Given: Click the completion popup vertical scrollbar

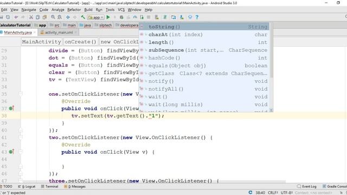Looking at the screenshot, I should (271, 50).
